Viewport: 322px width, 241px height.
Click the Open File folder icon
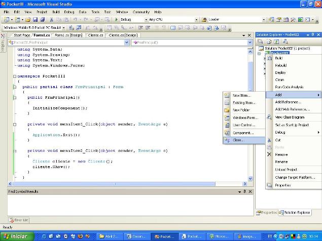click(28, 20)
